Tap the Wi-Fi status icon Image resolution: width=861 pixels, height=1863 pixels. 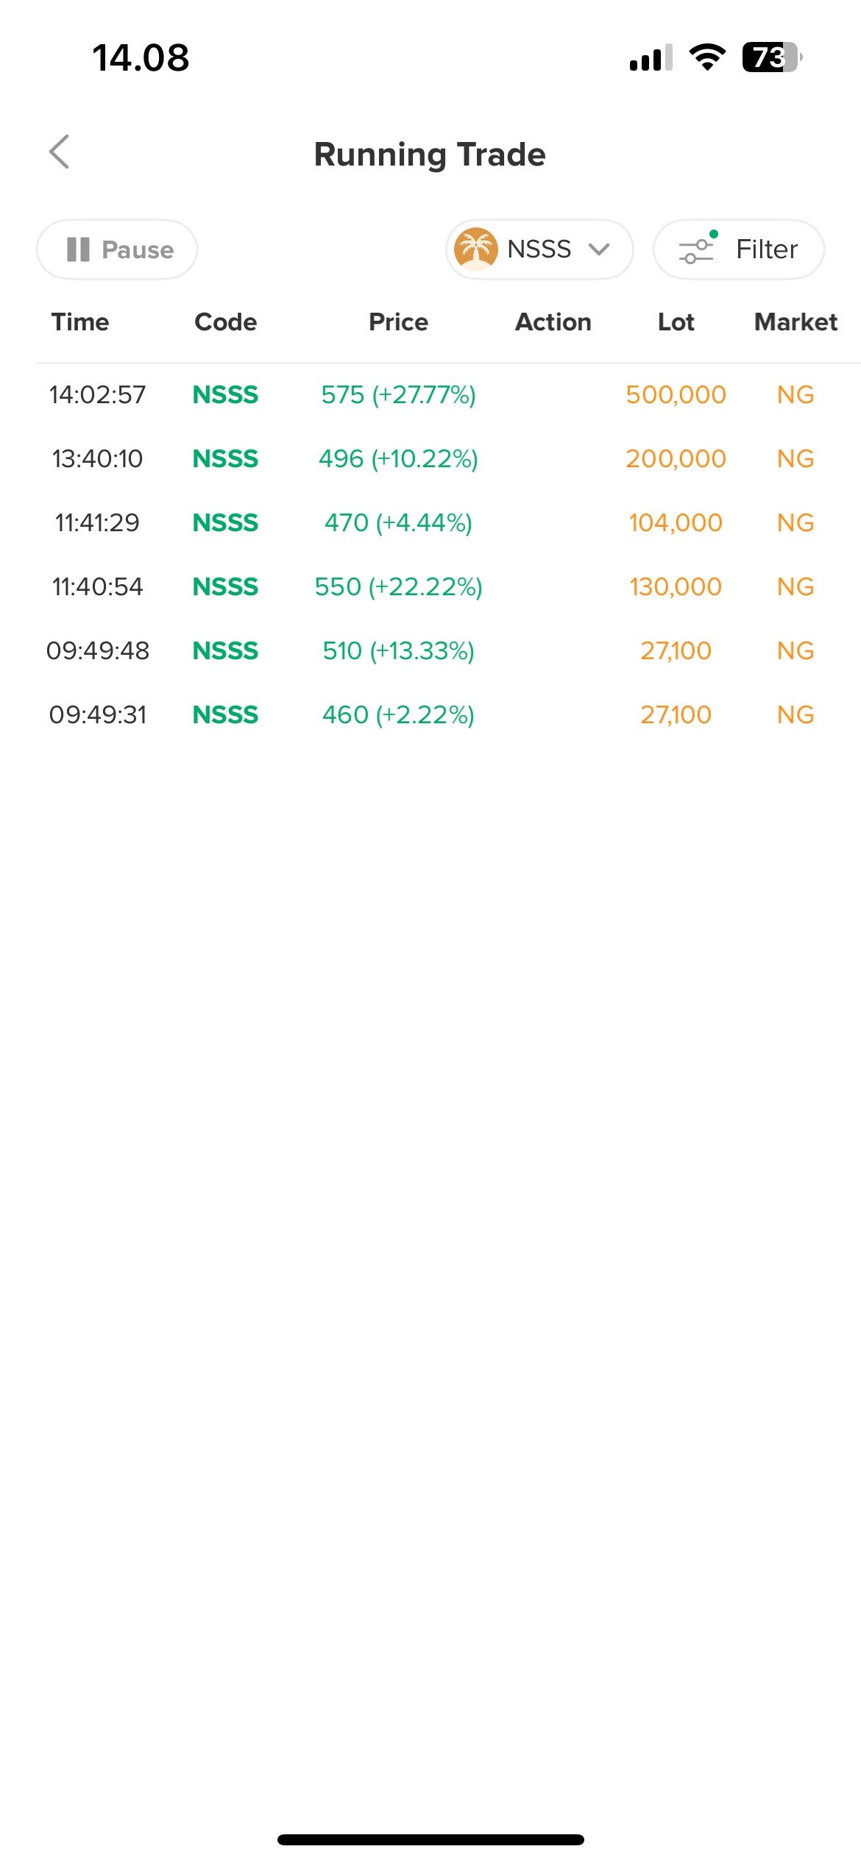[x=707, y=57]
